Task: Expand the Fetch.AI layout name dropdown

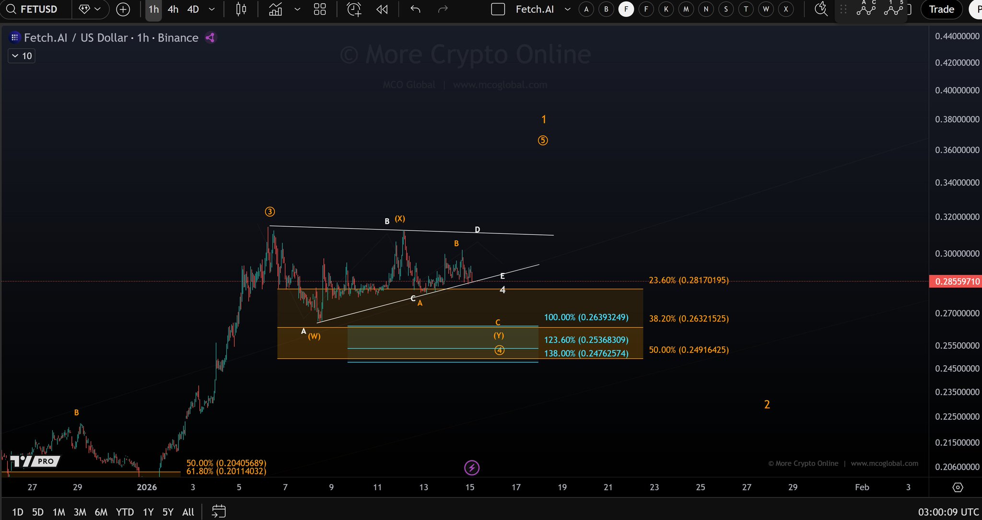Action: pos(568,9)
